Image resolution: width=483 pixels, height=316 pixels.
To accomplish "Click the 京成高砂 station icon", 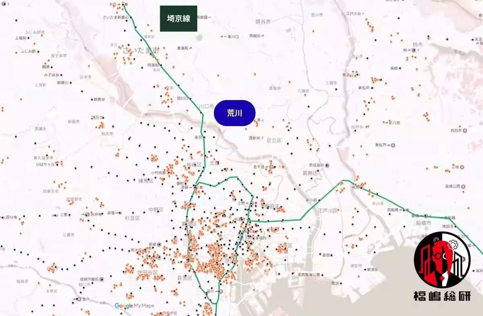I will 327,165.
